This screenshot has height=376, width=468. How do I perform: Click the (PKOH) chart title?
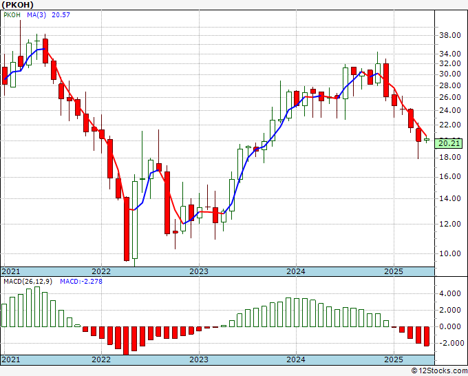tap(17, 5)
